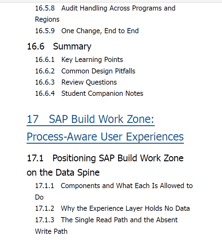Open section 16.5.9 One Change, End to End
Screen dimensions: 222x244
click(87, 31)
